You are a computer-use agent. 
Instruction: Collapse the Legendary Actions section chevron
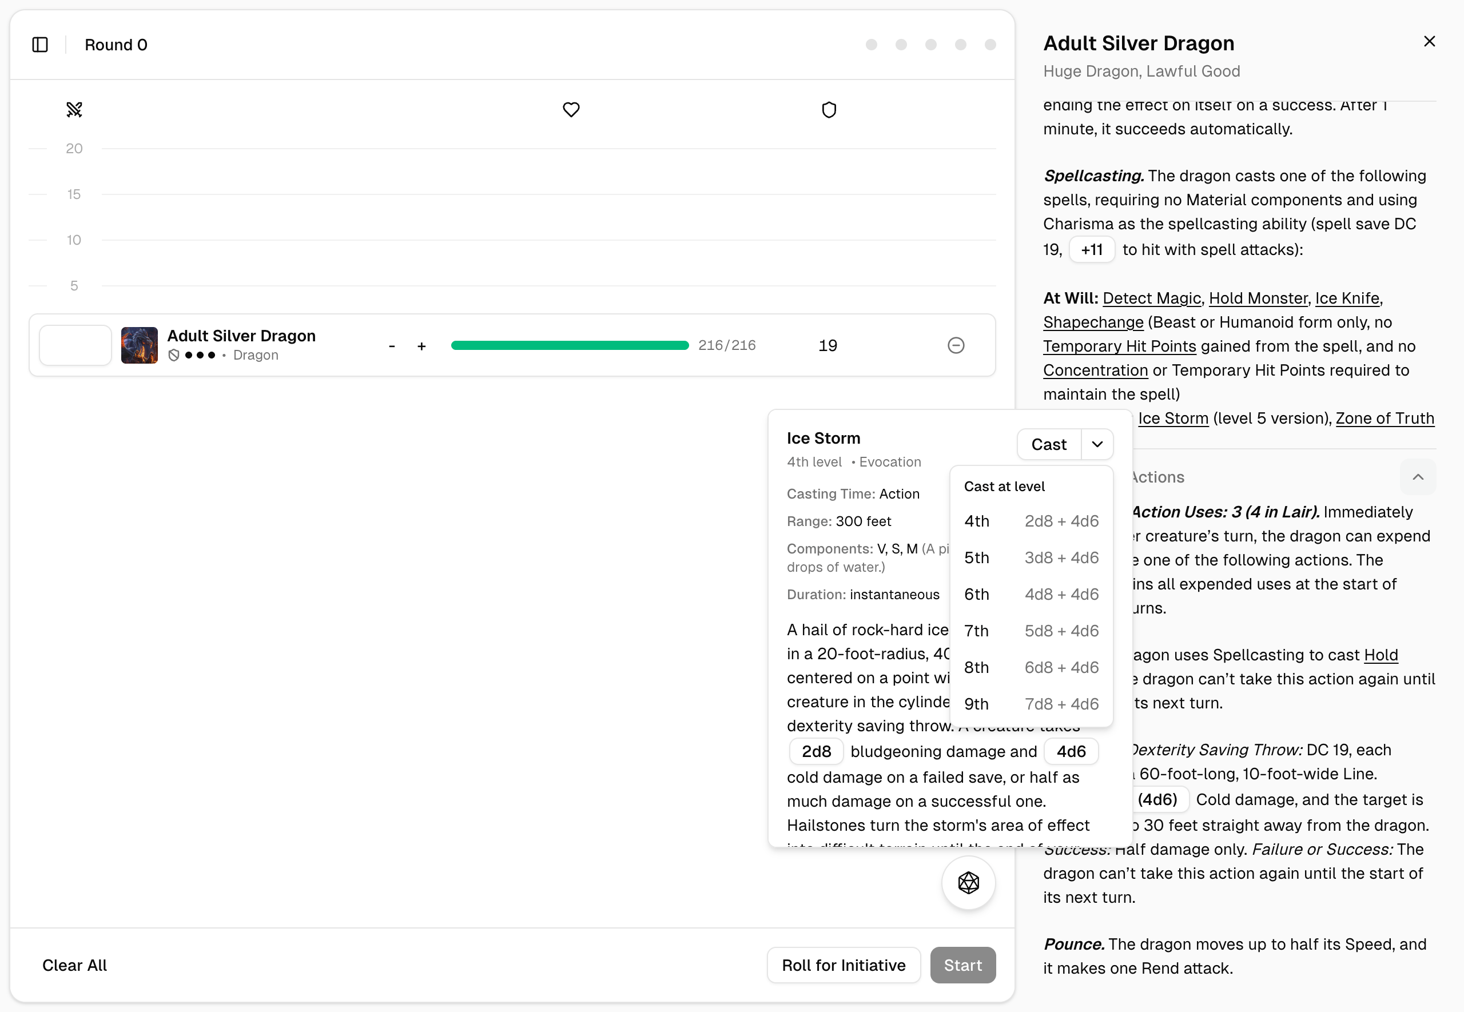coord(1418,477)
